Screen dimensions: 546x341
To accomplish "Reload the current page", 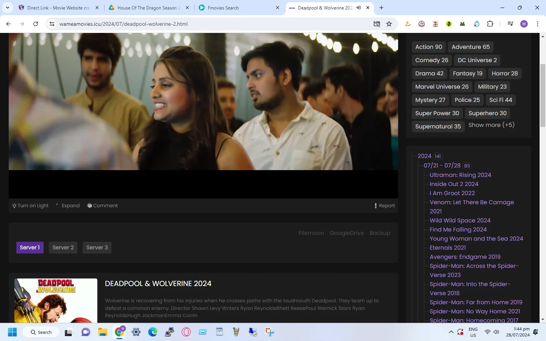I will pyautogui.click(x=36, y=24).
